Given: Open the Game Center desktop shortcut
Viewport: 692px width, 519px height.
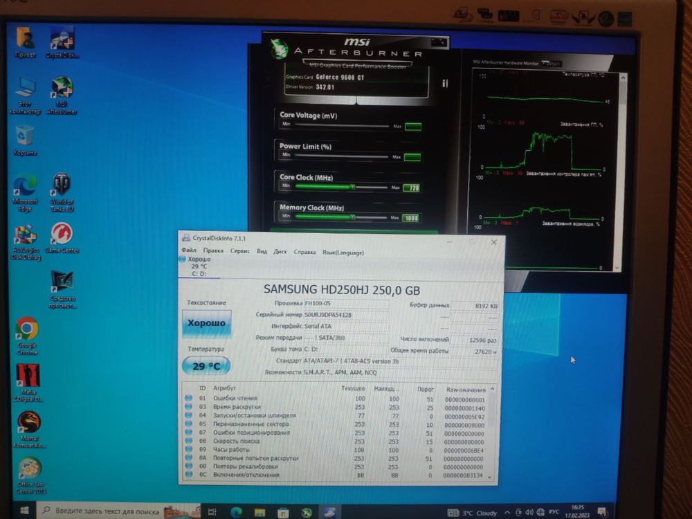Looking at the screenshot, I should click(62, 238).
